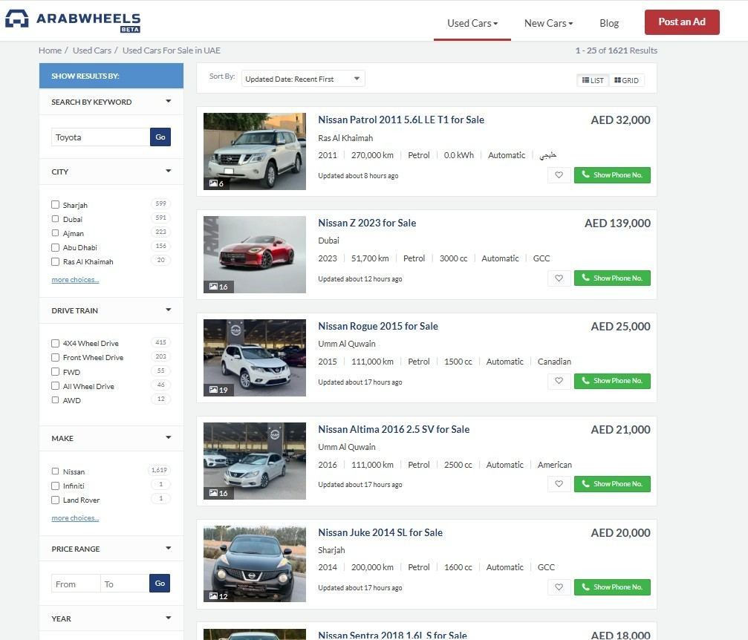Screen dimensions: 748x640
Task: Open the Sort By dropdown
Action: 303,79
